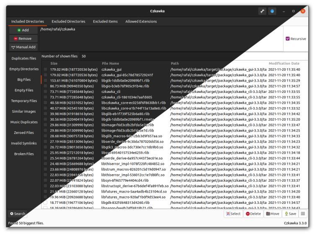Save results with the Save button
The width and height of the screenshot is (315, 234).
[x=290, y=213]
